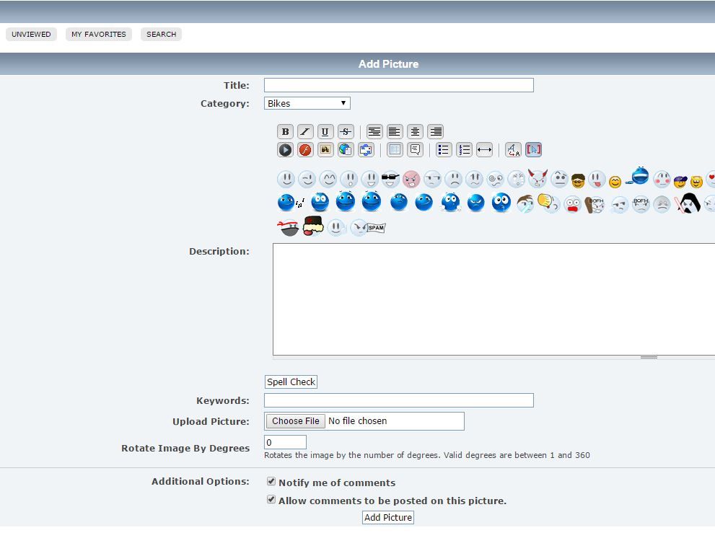Insert bulleted list
This screenshot has height=533, width=715.
point(444,149)
